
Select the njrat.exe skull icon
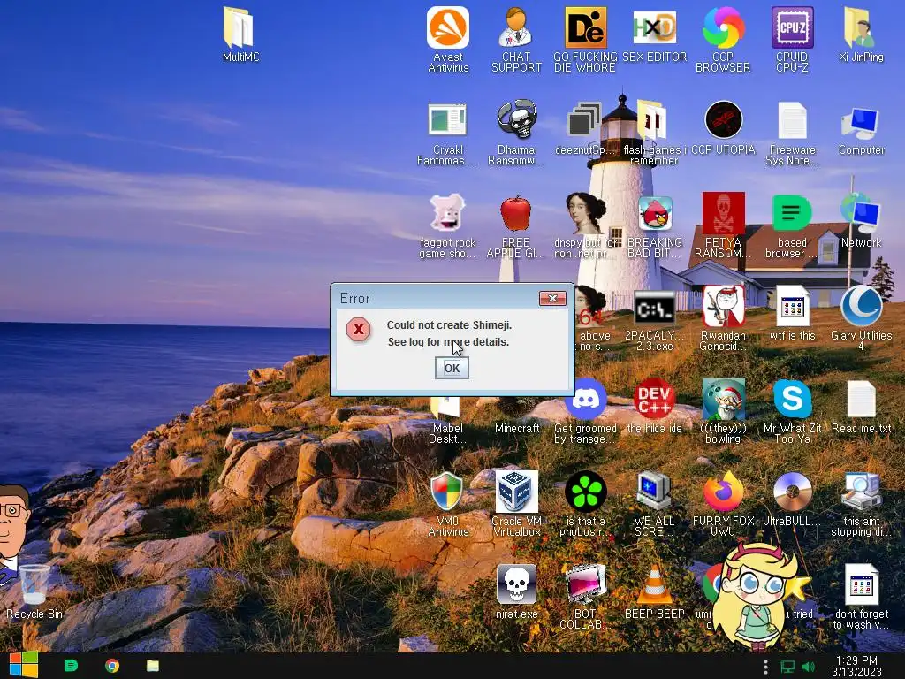[516, 592]
